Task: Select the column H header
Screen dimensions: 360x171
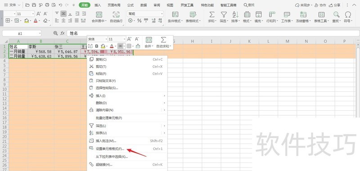Action: tap(192, 41)
